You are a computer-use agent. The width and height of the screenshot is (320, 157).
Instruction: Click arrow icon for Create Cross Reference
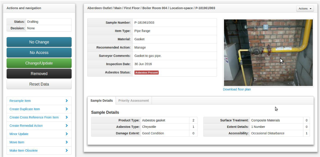pos(66,117)
